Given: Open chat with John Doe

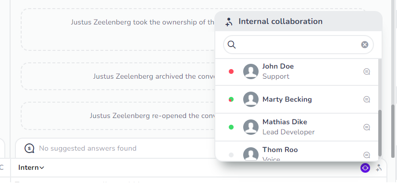Looking at the screenshot, I should tap(367, 71).
